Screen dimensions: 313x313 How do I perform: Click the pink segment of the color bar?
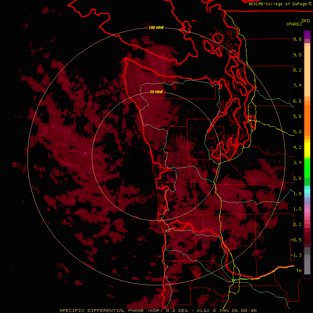(x=307, y=211)
